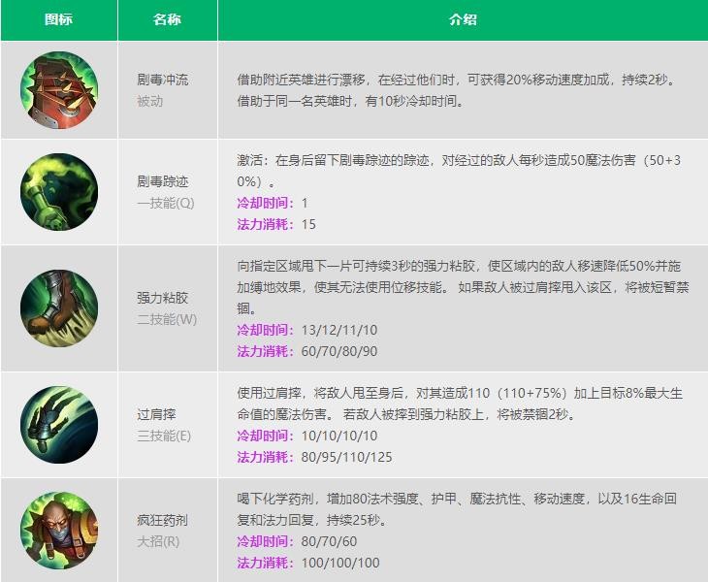Click the text line 复和法力回复，持续25秒
The image size is (708, 582).
312,520
